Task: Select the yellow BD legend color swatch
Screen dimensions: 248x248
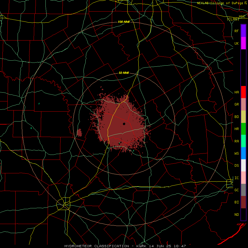Action: pos(243,117)
